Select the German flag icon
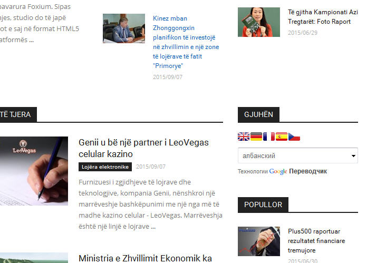The width and height of the screenshot is (376, 263). point(256,137)
